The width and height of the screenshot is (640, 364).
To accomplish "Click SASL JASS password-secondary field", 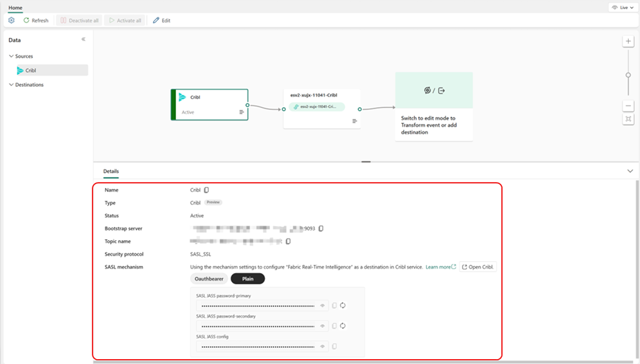I will point(262,325).
